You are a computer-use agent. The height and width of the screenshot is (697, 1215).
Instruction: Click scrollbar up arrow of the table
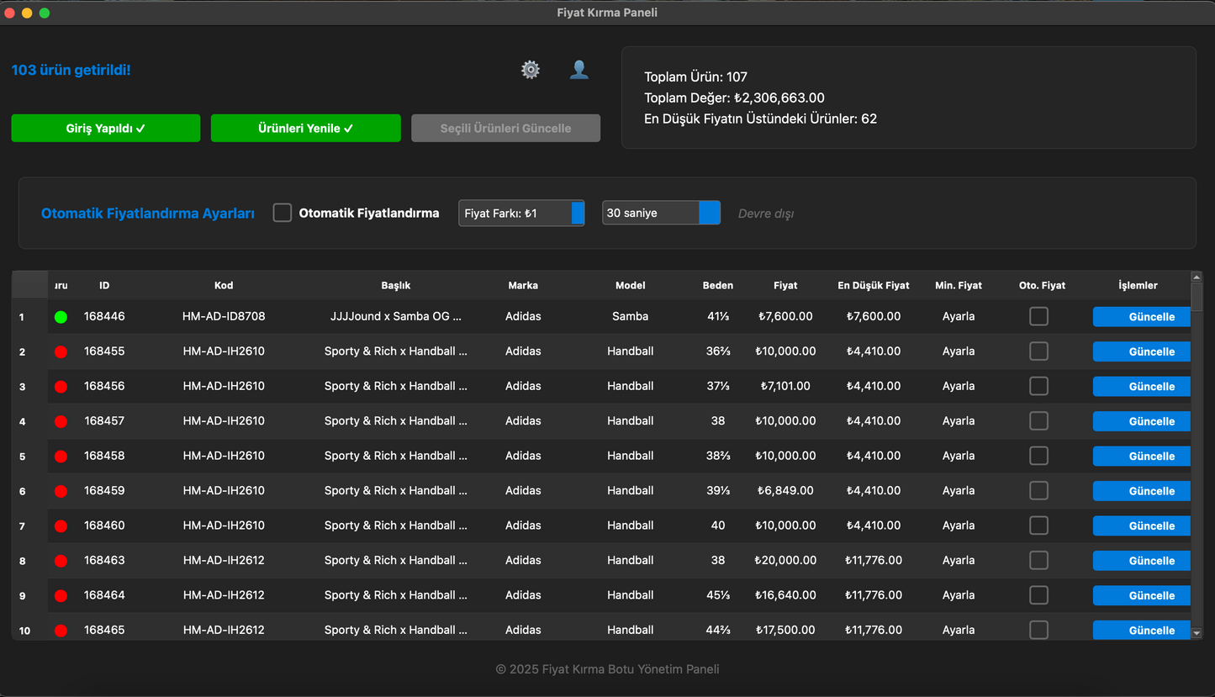tap(1197, 277)
